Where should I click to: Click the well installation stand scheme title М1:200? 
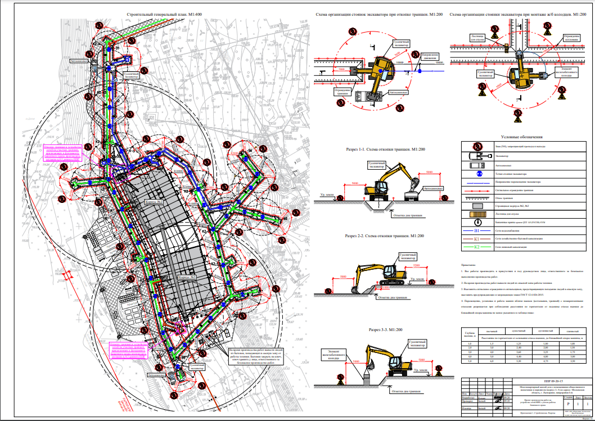[518, 15]
